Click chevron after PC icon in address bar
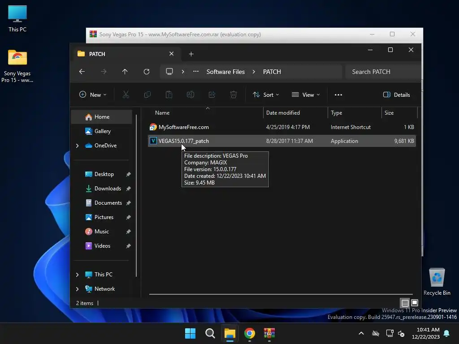This screenshot has height=344, width=459. [183, 72]
